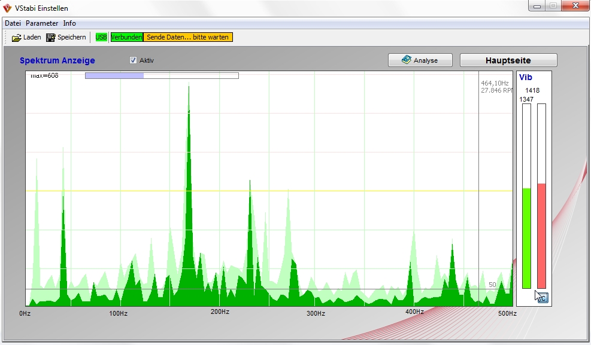Open the Datei menu

[13, 23]
